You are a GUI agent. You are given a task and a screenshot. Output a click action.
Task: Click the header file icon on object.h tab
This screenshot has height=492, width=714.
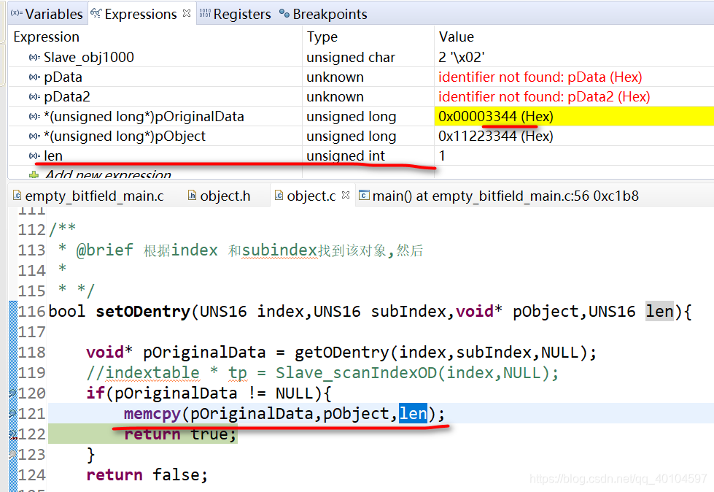click(192, 196)
